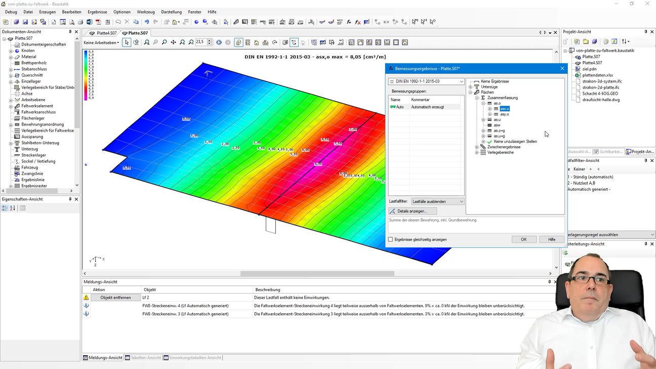The width and height of the screenshot is (656, 369).
Task: Open the Ergebnisse menu
Action: [97, 12]
